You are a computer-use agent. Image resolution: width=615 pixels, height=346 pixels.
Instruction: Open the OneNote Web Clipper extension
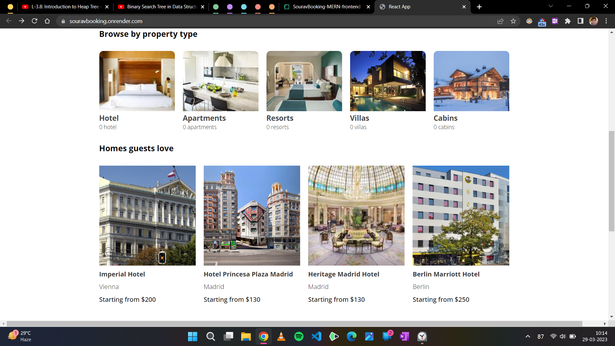pyautogui.click(x=554, y=21)
